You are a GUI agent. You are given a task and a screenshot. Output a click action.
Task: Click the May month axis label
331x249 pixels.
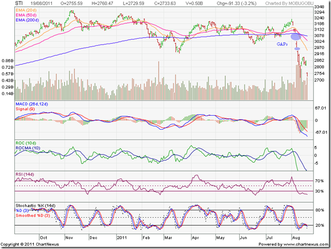tap(220, 238)
